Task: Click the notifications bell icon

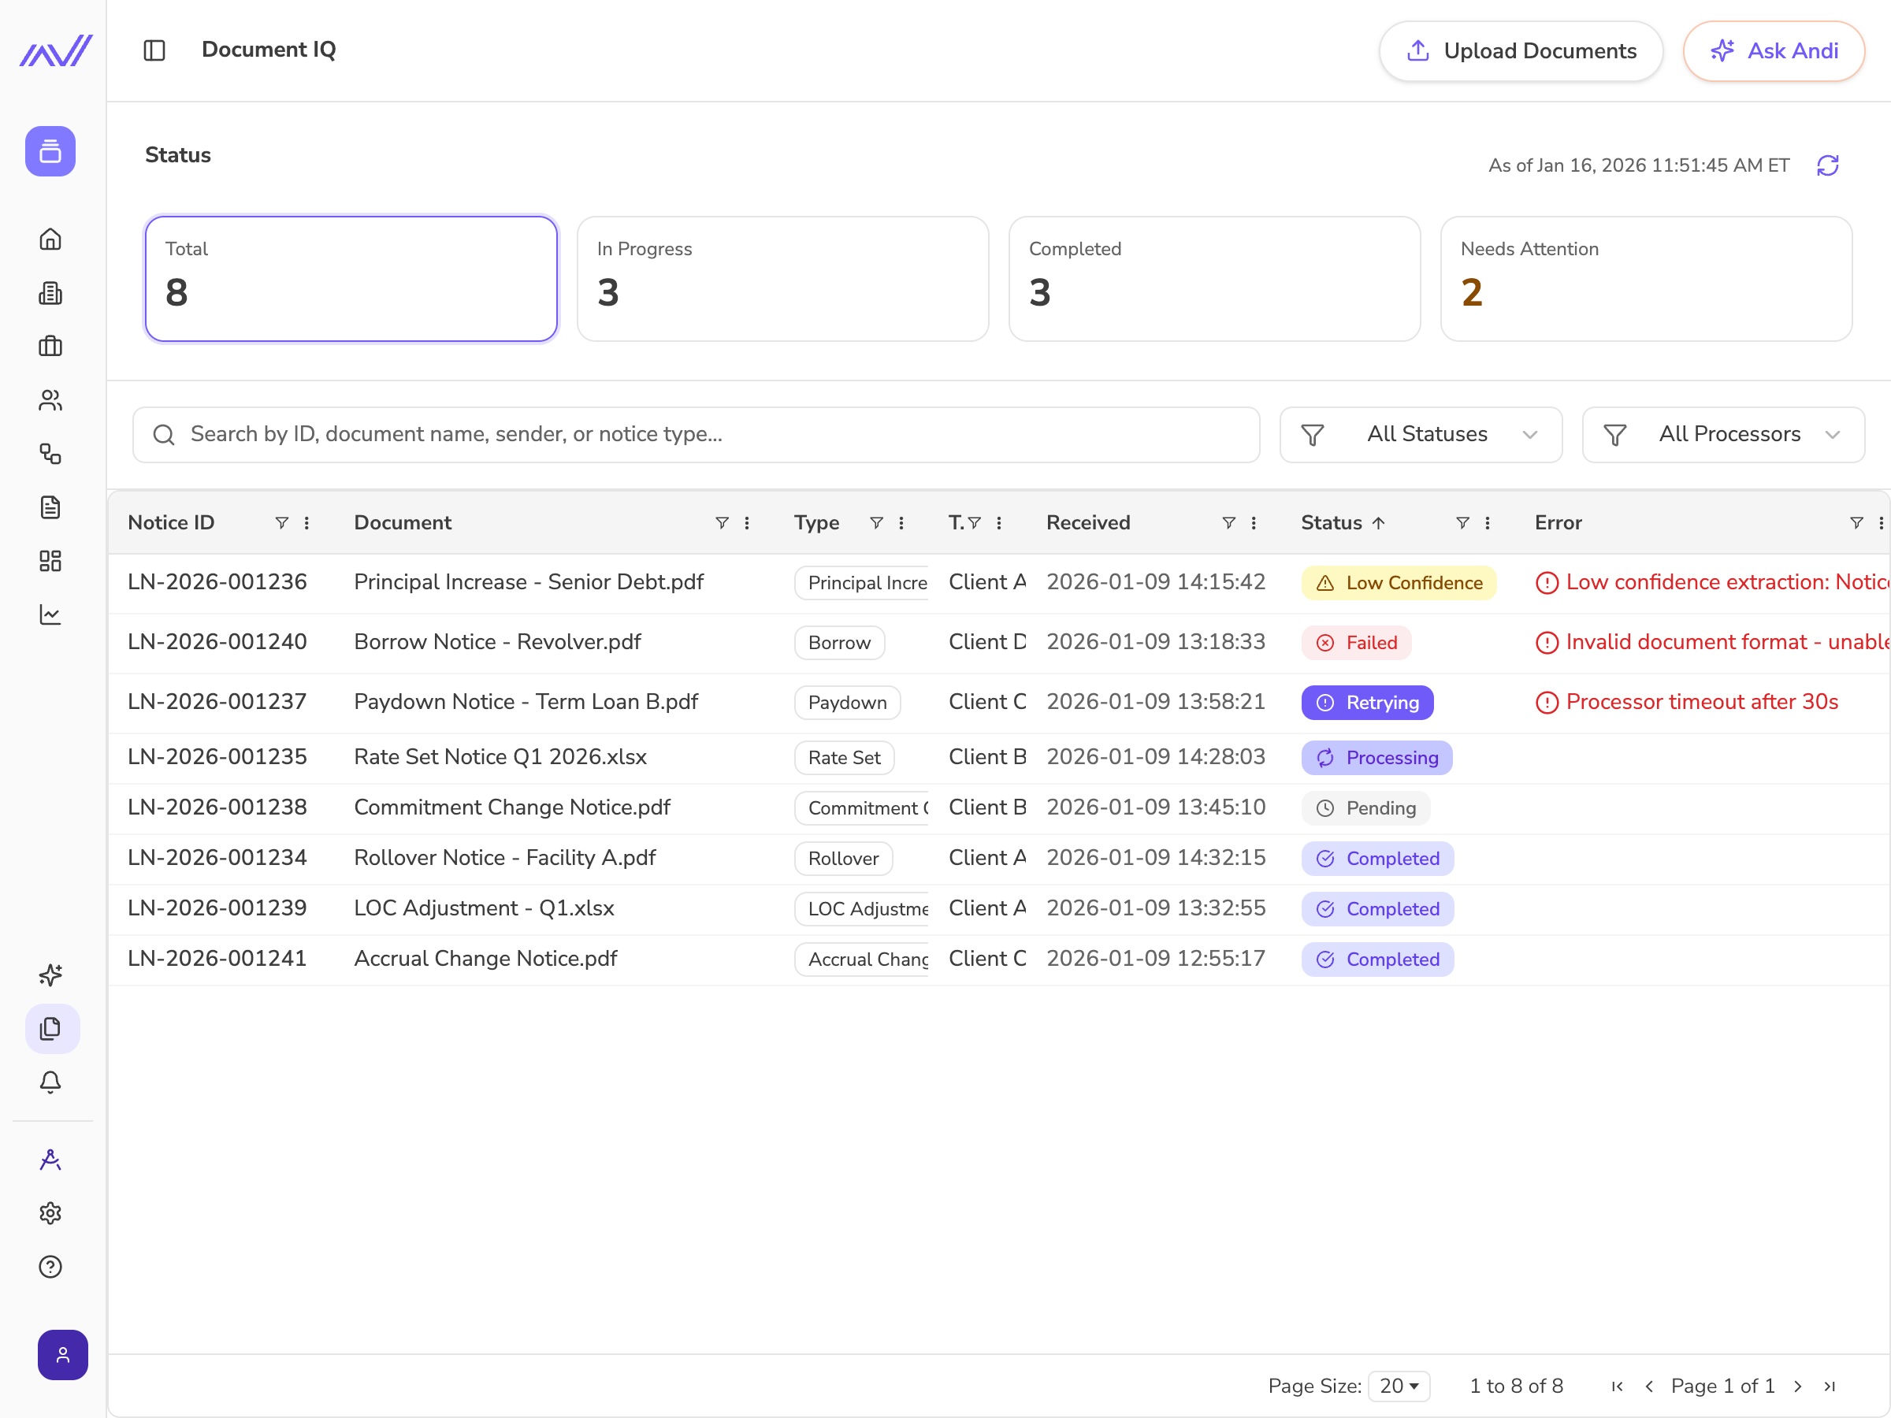Action: tap(50, 1082)
